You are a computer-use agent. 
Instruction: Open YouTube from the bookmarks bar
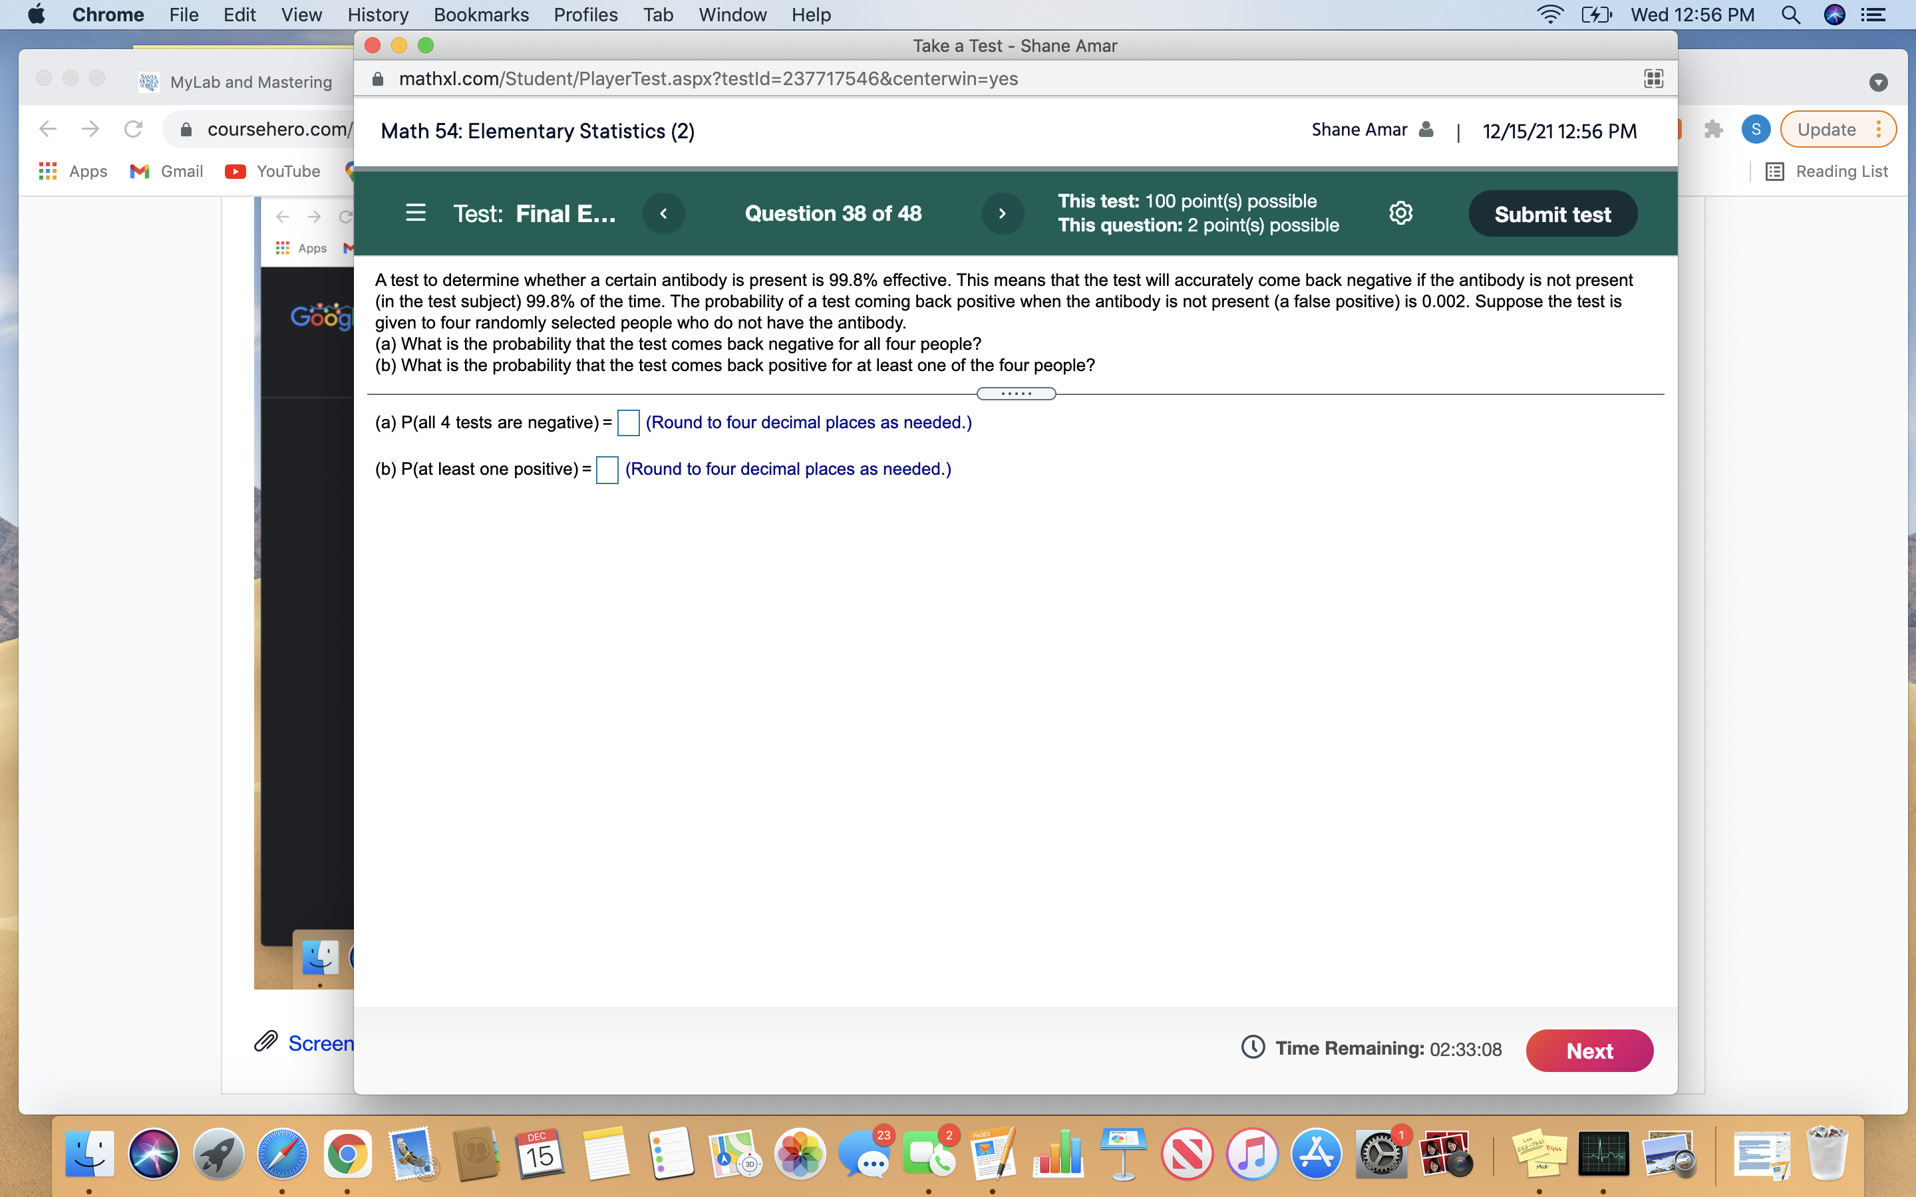click(x=272, y=171)
